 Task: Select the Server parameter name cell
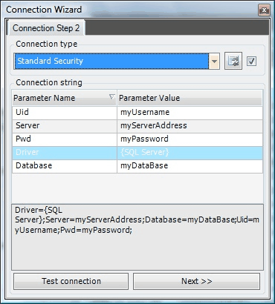coord(65,126)
